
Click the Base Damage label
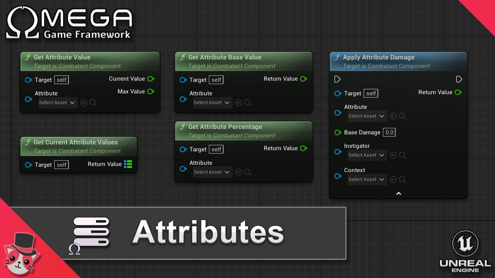[x=362, y=132]
